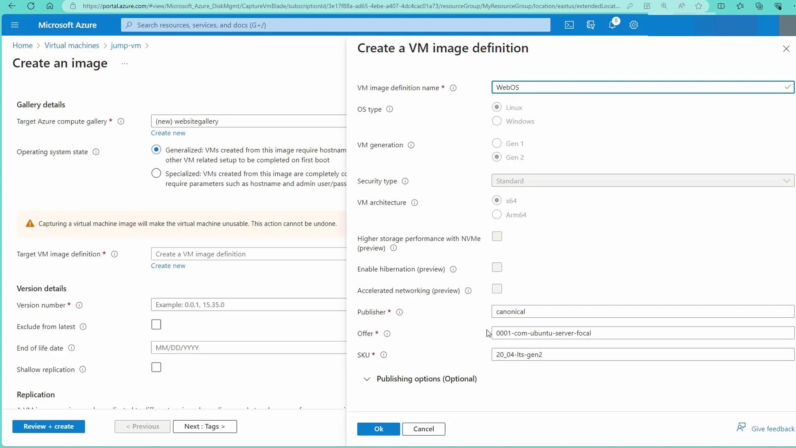
Task: Show info for Target Azure compute gallery
Action: pos(121,122)
